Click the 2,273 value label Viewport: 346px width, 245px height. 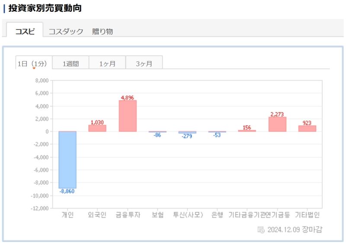pos(277,114)
